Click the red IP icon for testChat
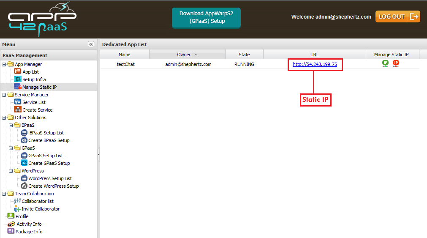The height and width of the screenshot is (238, 427). [x=396, y=64]
